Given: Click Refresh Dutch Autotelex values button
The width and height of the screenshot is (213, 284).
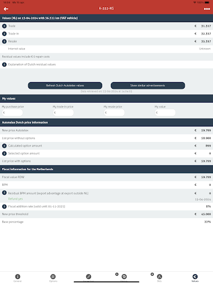Looking at the screenshot, I should [x=65, y=85].
